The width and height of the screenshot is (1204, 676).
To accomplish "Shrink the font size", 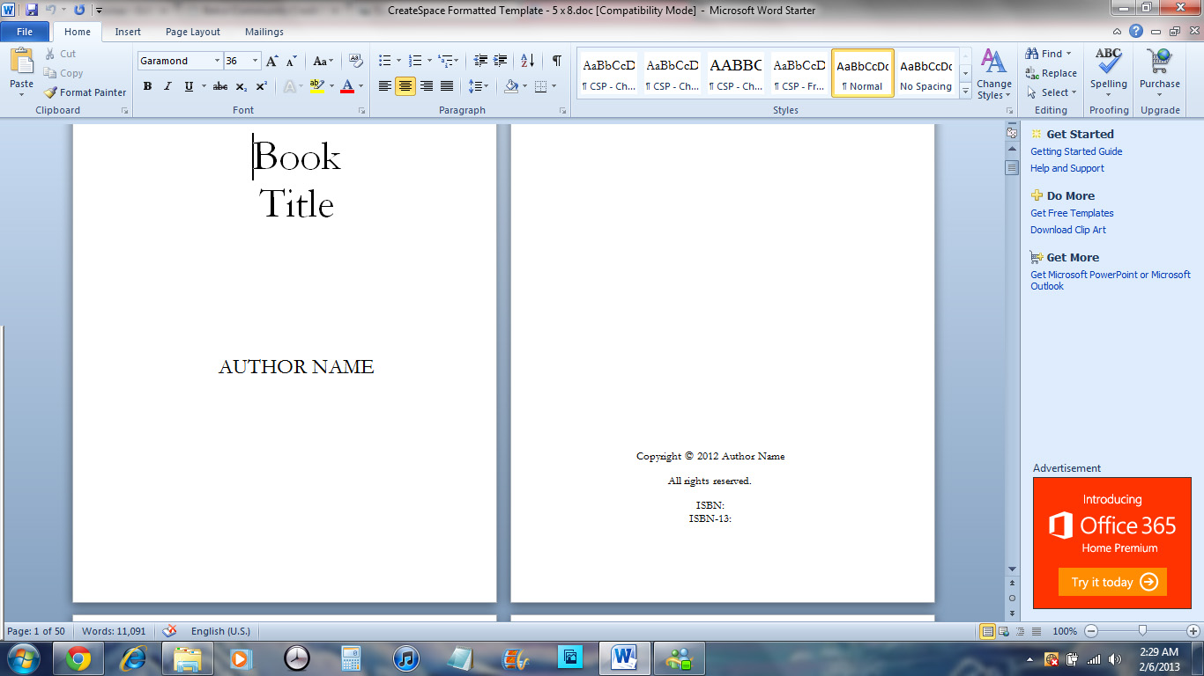I will 292,61.
